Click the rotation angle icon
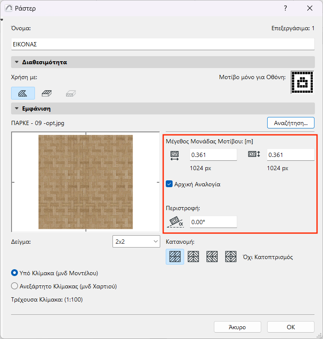This screenshot has width=323, height=339. [175, 222]
